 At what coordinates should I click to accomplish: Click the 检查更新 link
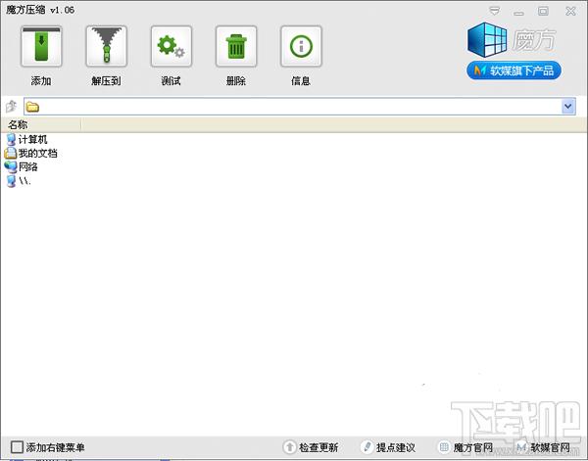tap(318, 447)
